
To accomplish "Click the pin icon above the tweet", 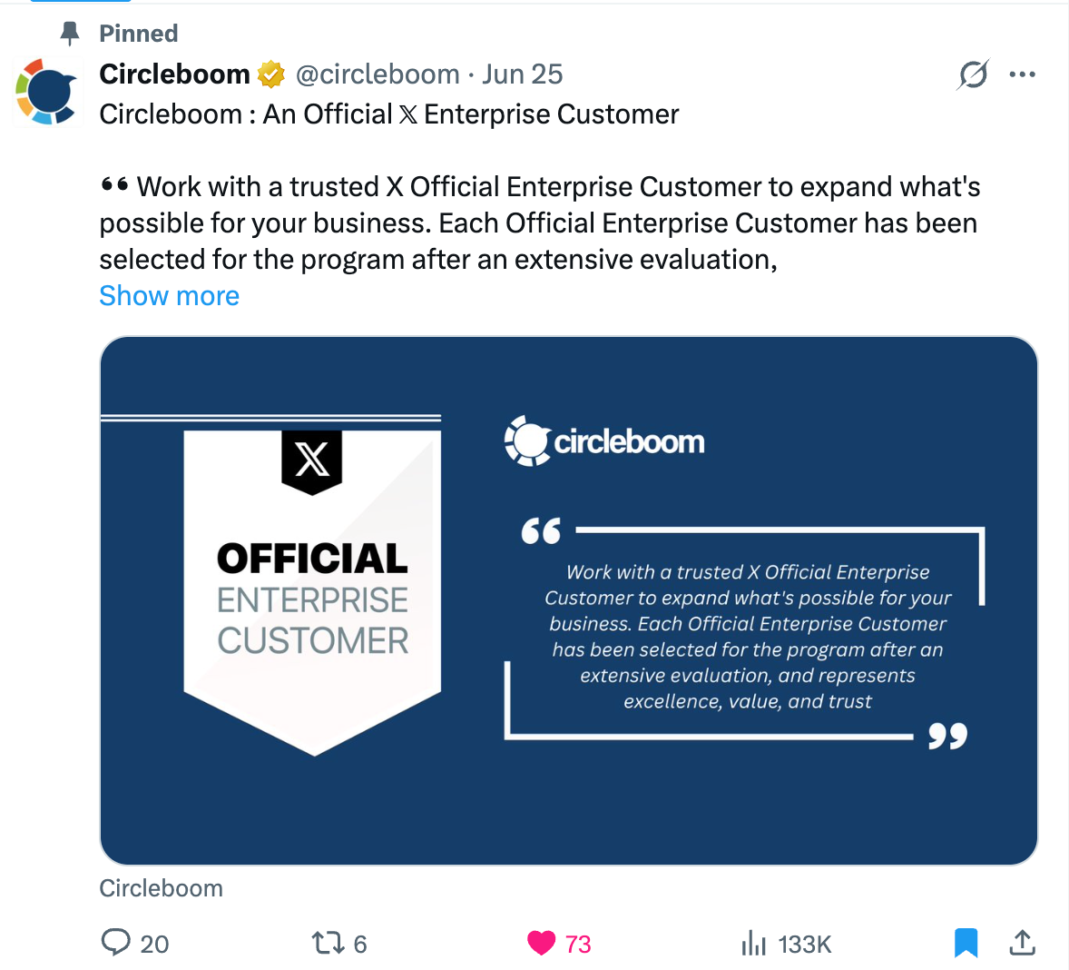I will [x=69, y=33].
